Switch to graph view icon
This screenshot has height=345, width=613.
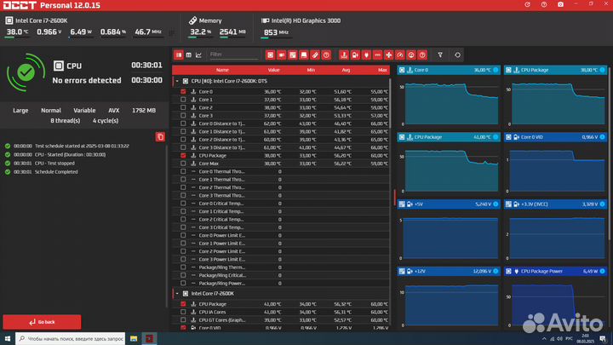pyautogui.click(x=198, y=55)
